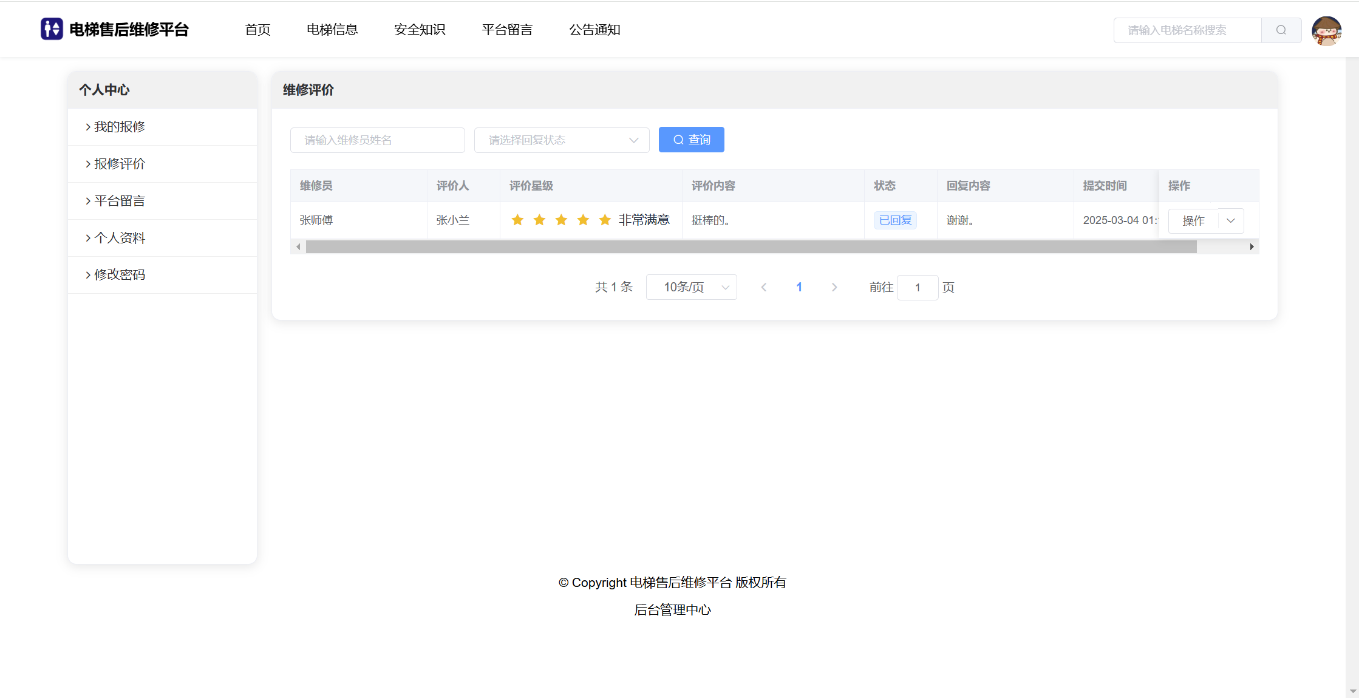Click the elevator platform logo icon
The image size is (1359, 698).
point(52,29)
